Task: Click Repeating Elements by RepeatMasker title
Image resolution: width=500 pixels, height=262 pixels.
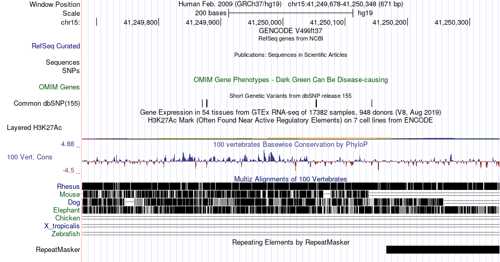Action: pyautogui.click(x=291, y=242)
